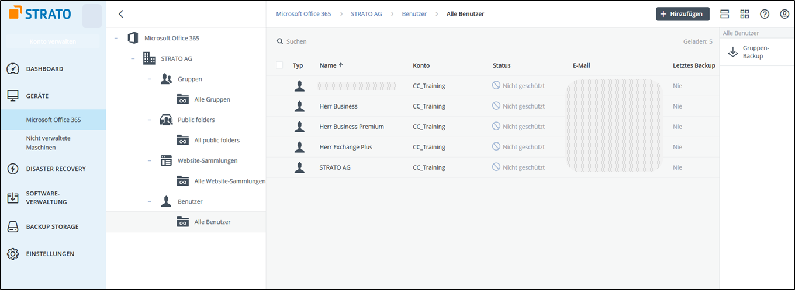Collapse the Gruppen tree node
The height and width of the screenshot is (290, 795).
point(150,79)
